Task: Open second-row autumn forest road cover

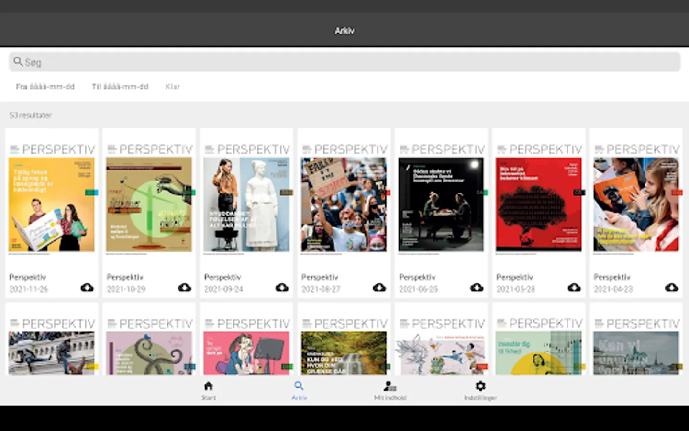Action: (x=344, y=353)
